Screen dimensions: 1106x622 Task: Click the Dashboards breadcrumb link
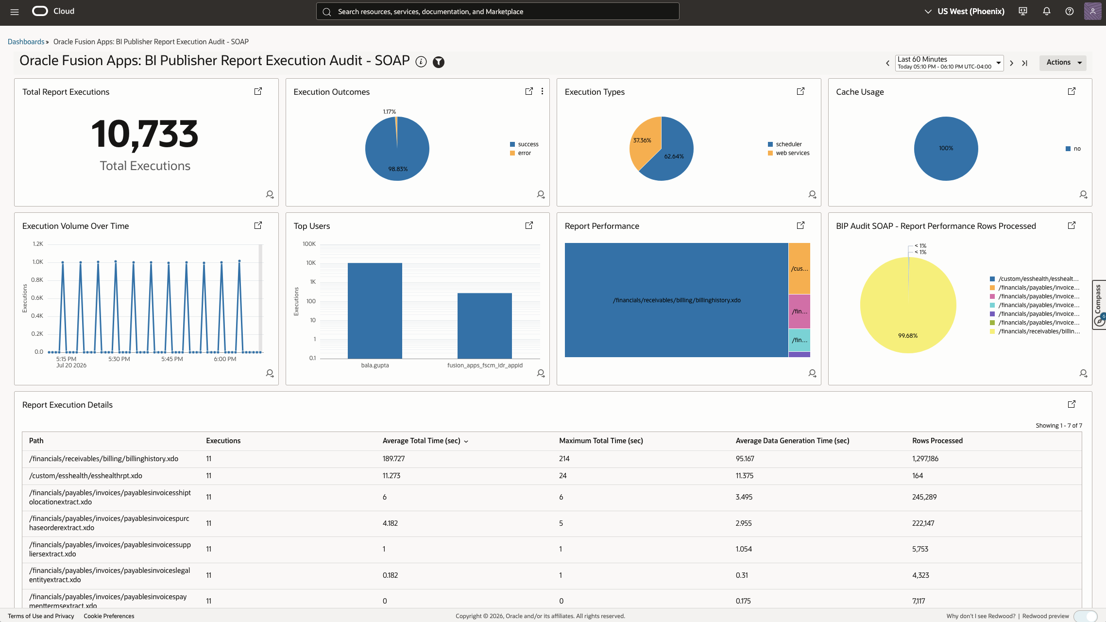(26, 42)
